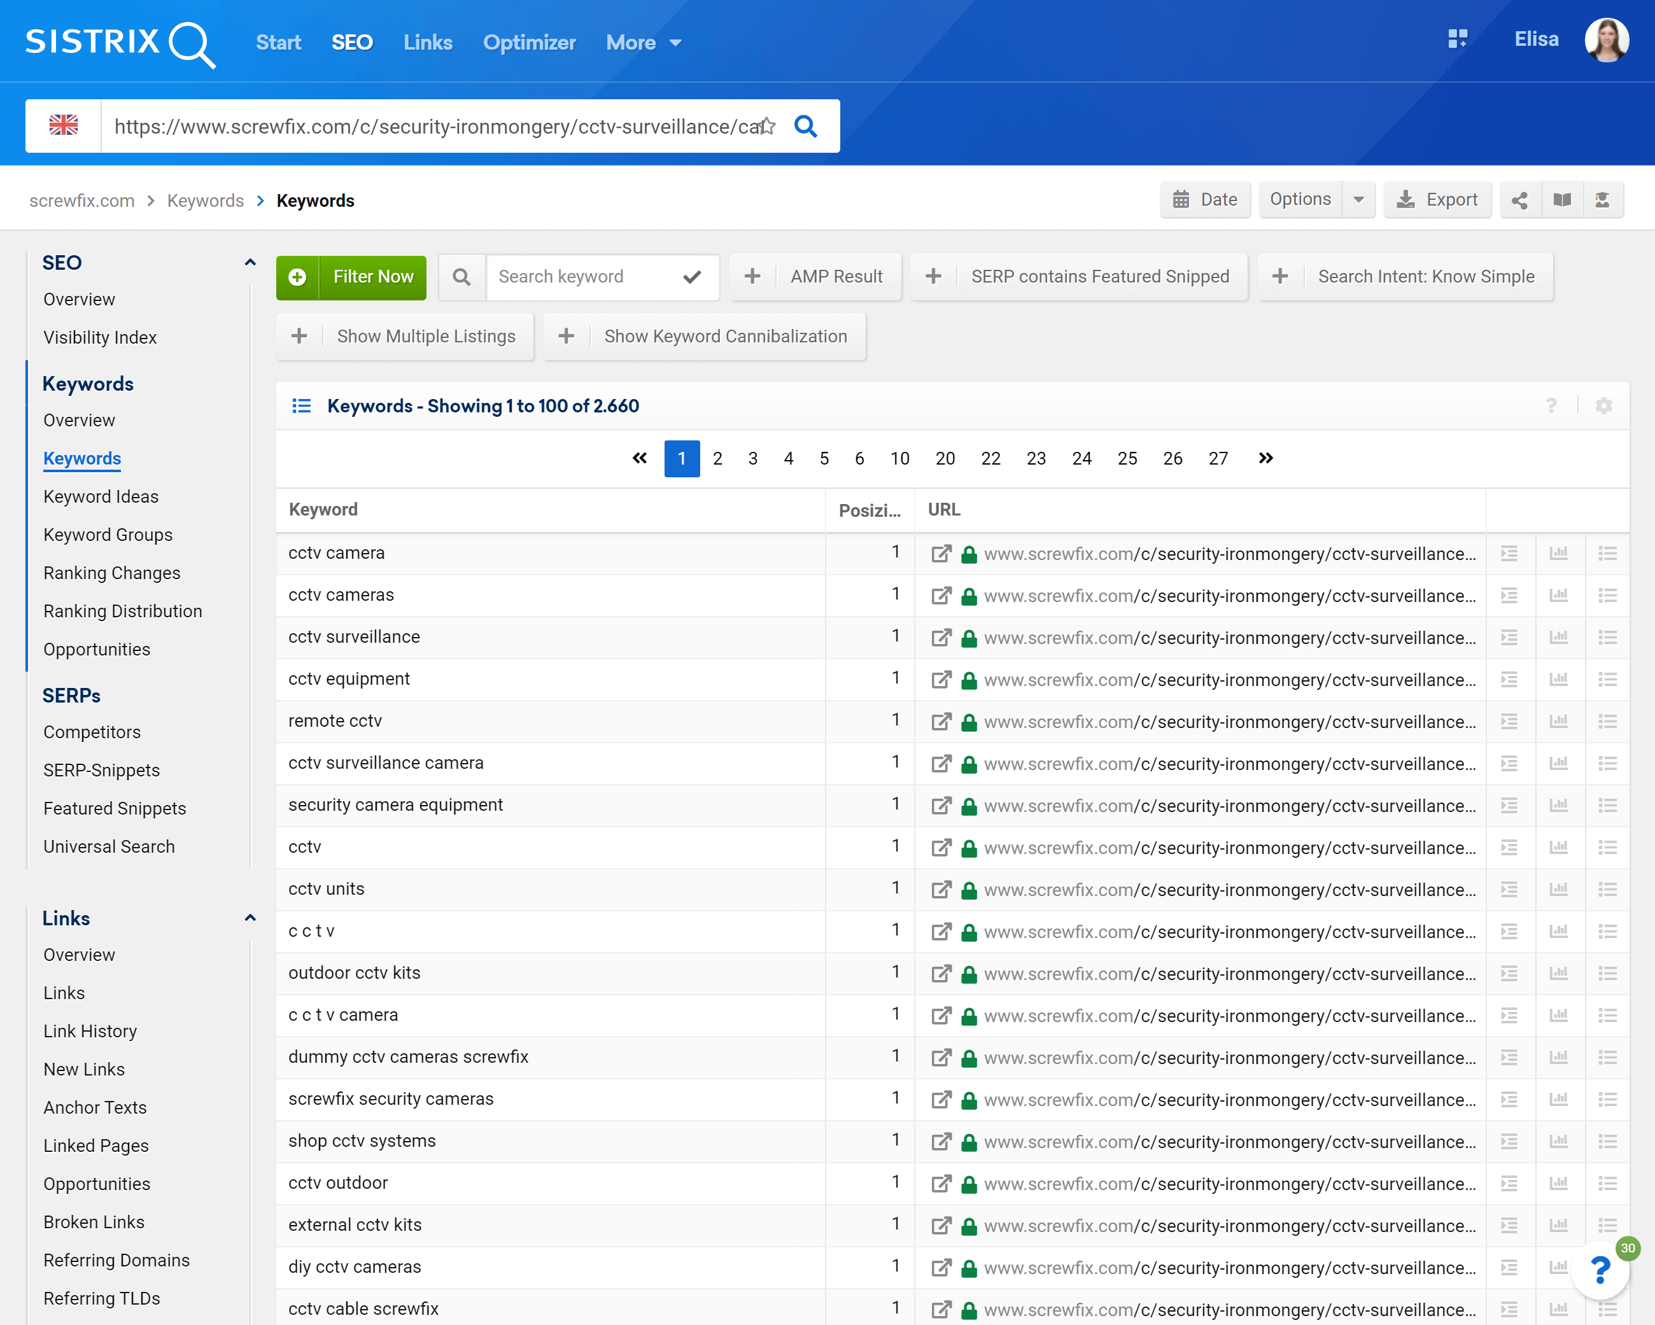Open history chart for cctv surveillance row

[x=1558, y=637]
